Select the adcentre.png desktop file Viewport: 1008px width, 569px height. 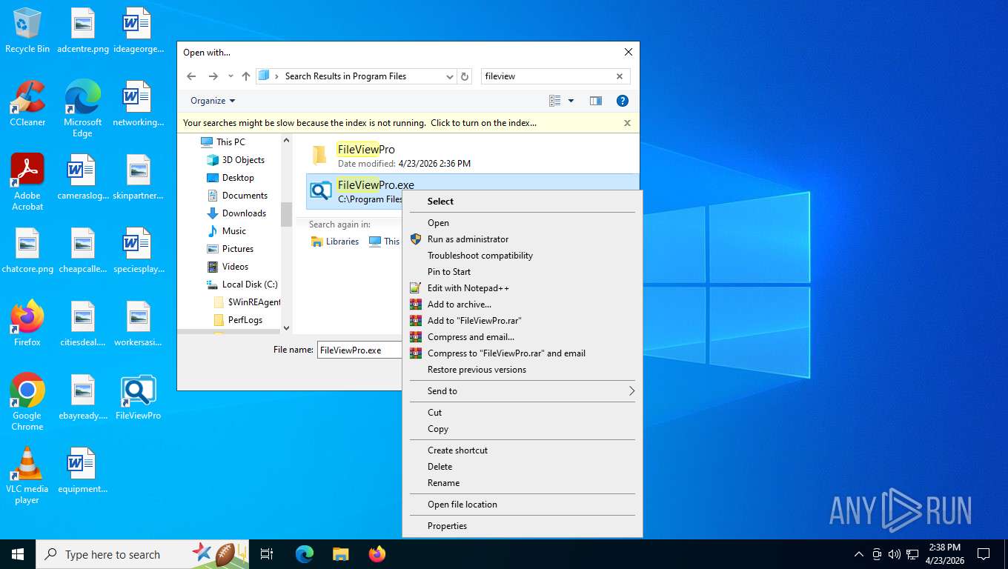pyautogui.click(x=82, y=31)
